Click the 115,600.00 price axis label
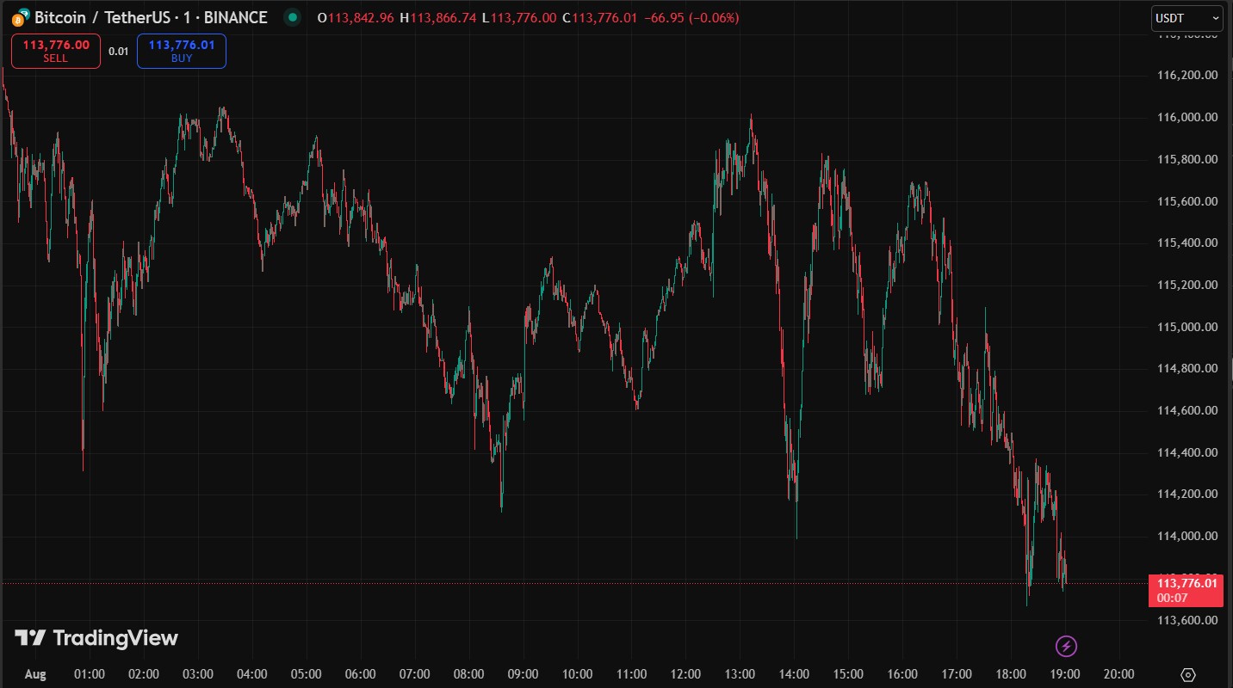 tap(1188, 201)
